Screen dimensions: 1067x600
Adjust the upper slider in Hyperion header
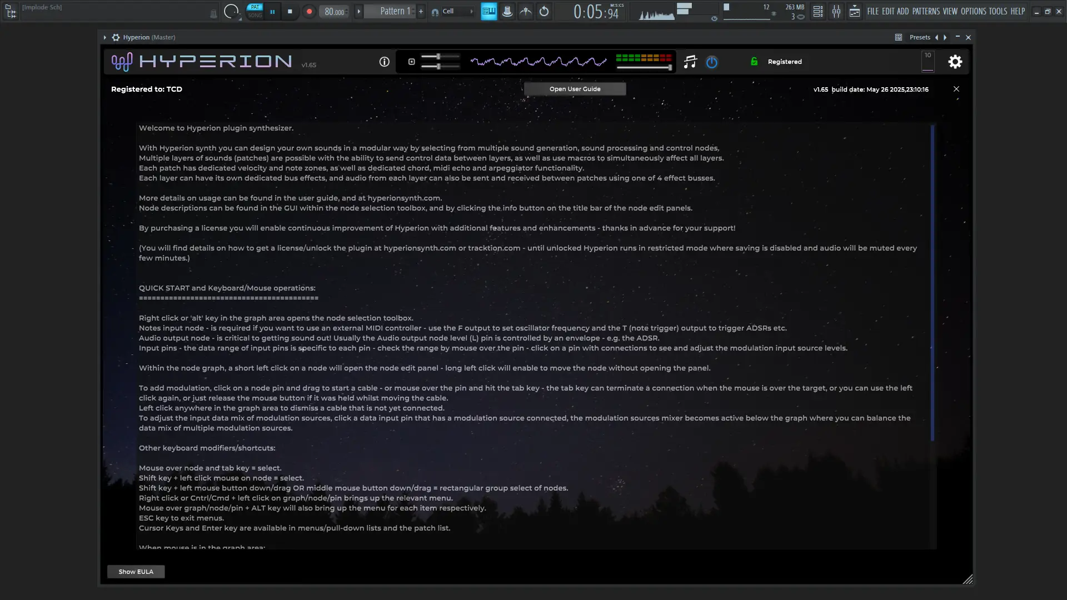[438, 57]
